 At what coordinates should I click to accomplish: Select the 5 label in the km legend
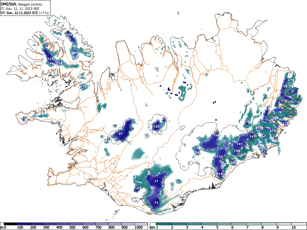pos(217,228)
